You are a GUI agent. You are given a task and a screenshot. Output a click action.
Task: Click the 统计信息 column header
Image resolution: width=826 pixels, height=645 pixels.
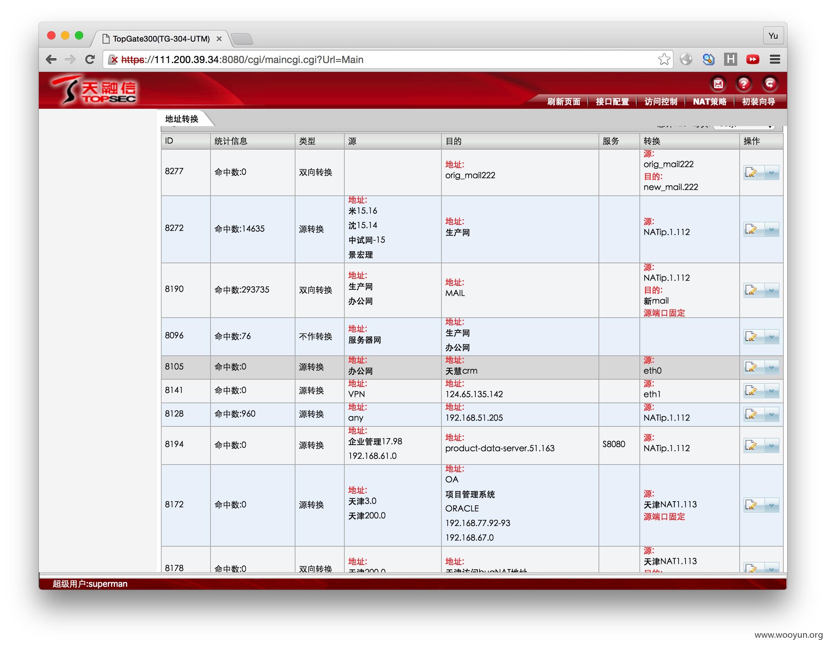pos(253,141)
